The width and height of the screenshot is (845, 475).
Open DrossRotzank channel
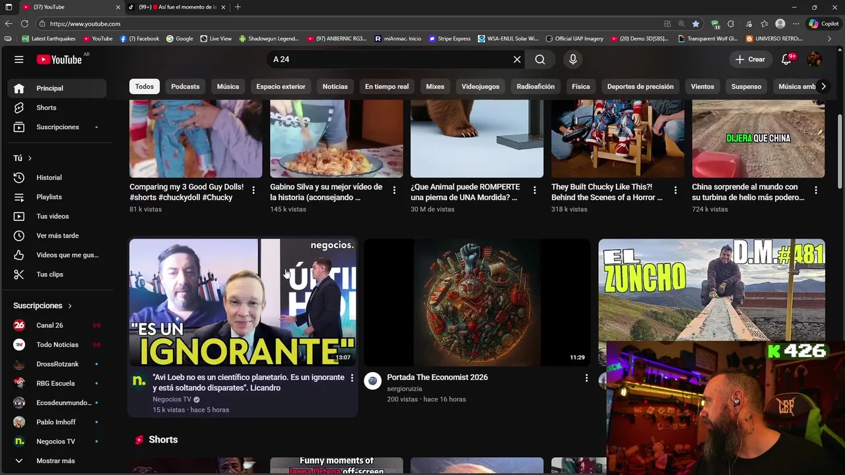[x=57, y=364]
